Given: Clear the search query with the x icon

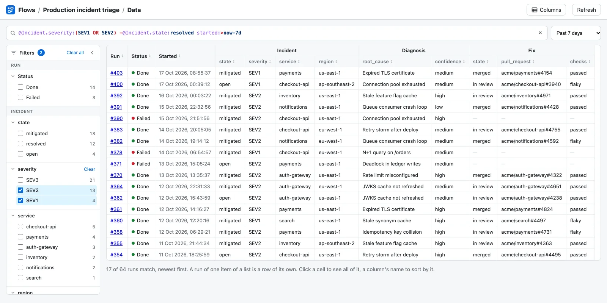Looking at the screenshot, I should pyautogui.click(x=540, y=33).
